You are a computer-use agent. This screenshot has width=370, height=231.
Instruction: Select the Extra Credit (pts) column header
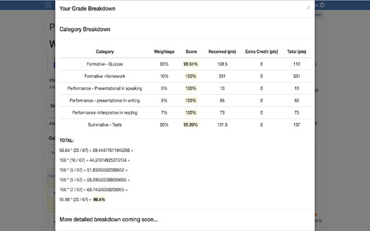[261, 51]
